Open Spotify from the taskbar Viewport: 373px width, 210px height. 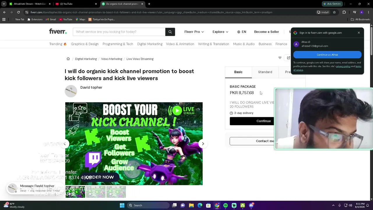(x=226, y=205)
